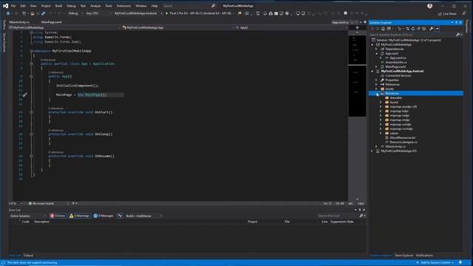
Task: Open the startup project MyFirstCoolMobileApp.Android dropdown
Action: (x=138, y=13)
